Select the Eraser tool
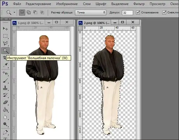This screenshot has width=179, height=140. click(x=5, y=103)
